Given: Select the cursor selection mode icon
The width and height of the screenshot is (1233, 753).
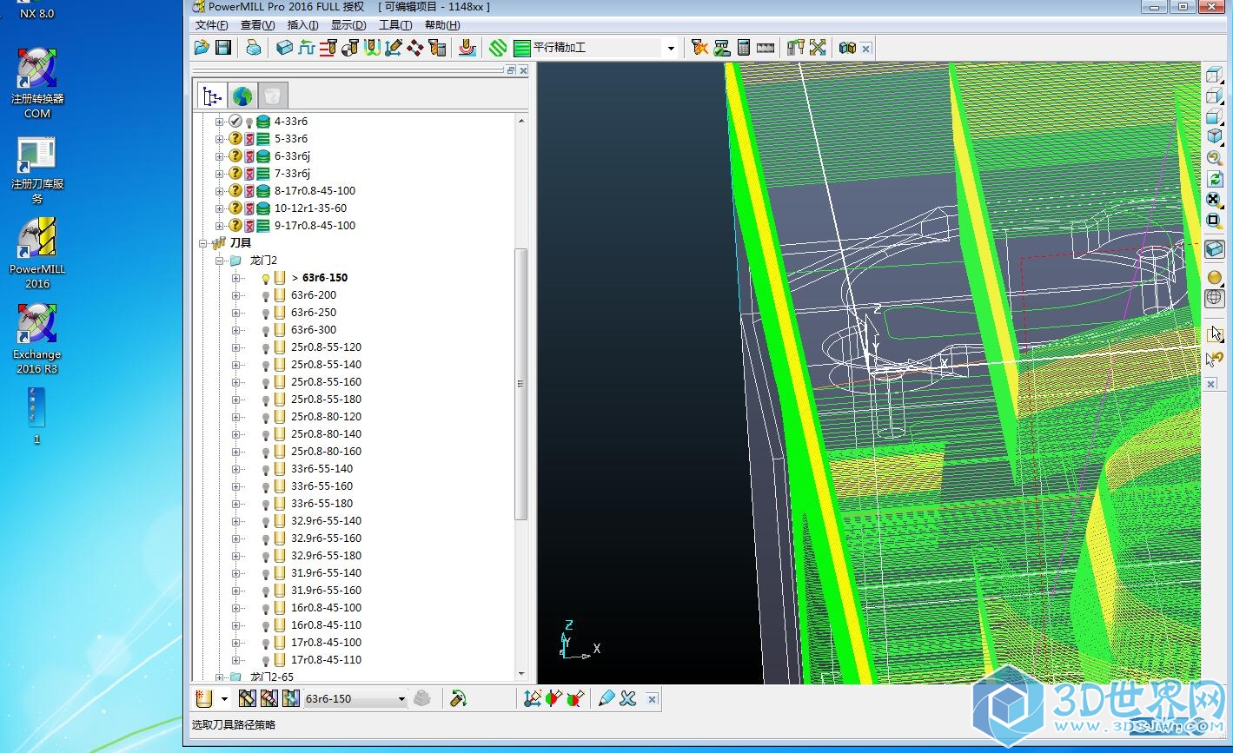Looking at the screenshot, I should pos(1214,334).
